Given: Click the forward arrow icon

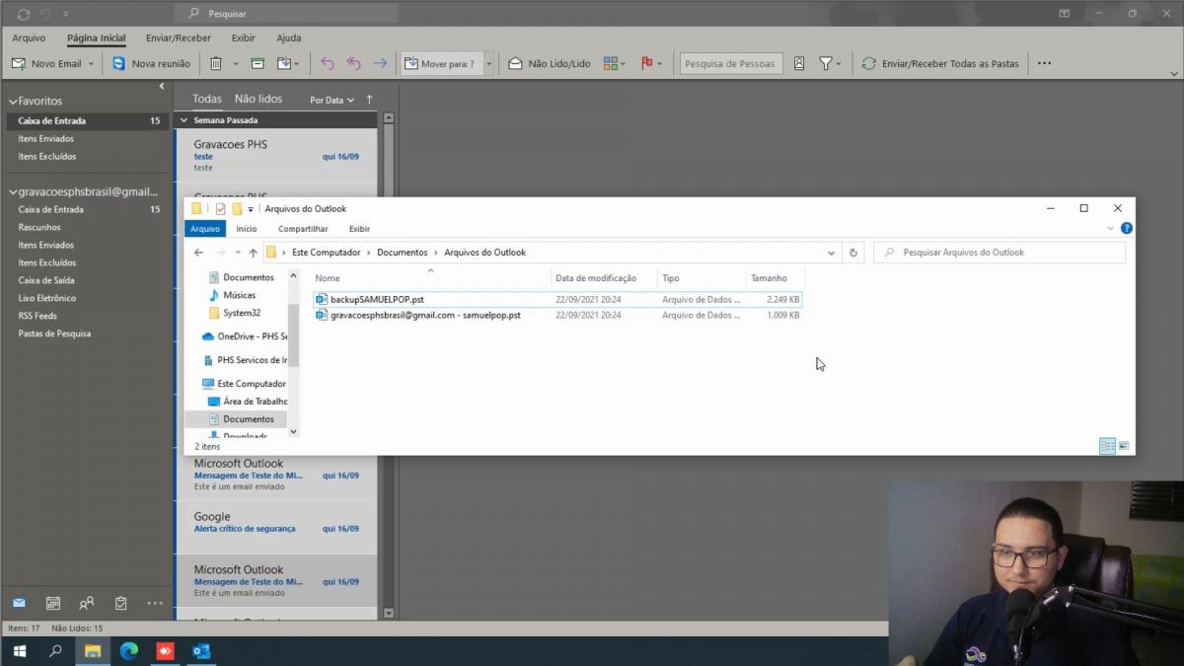Looking at the screenshot, I should pos(380,63).
